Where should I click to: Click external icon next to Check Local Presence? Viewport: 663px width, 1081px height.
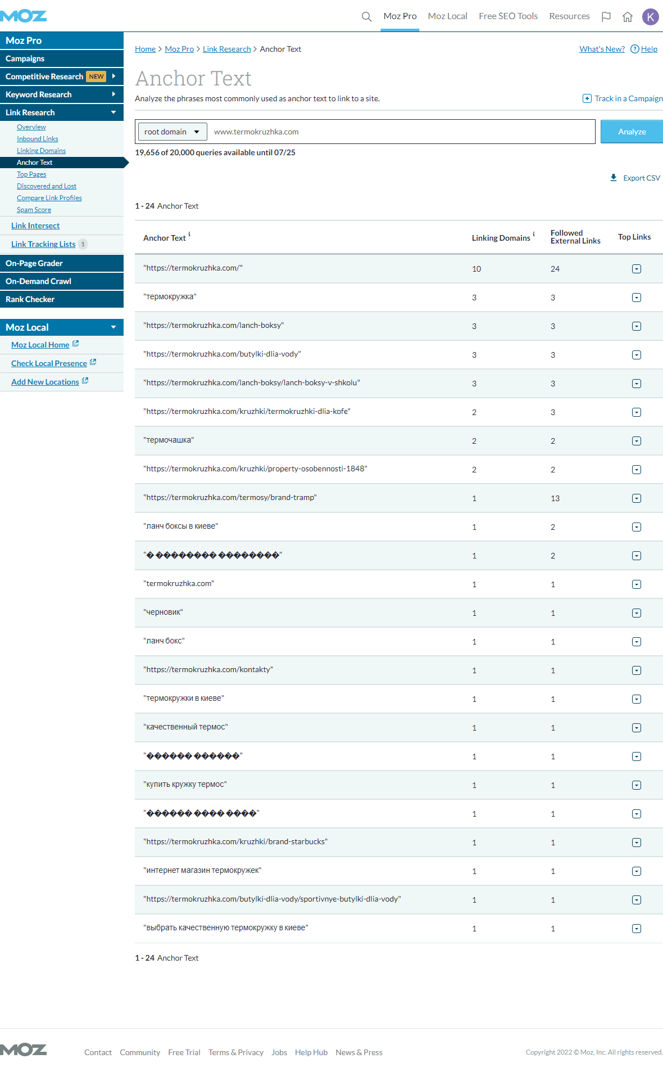point(93,362)
